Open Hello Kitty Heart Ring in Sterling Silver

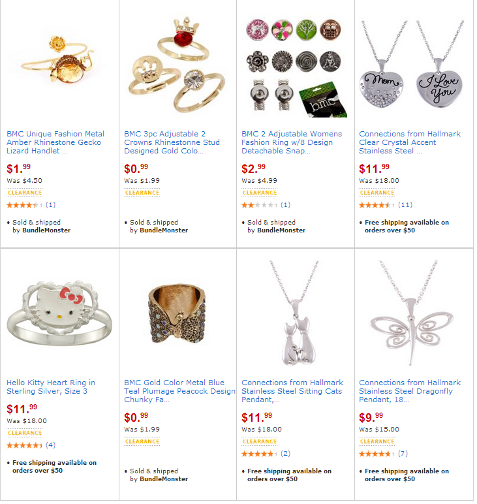pyautogui.click(x=51, y=387)
